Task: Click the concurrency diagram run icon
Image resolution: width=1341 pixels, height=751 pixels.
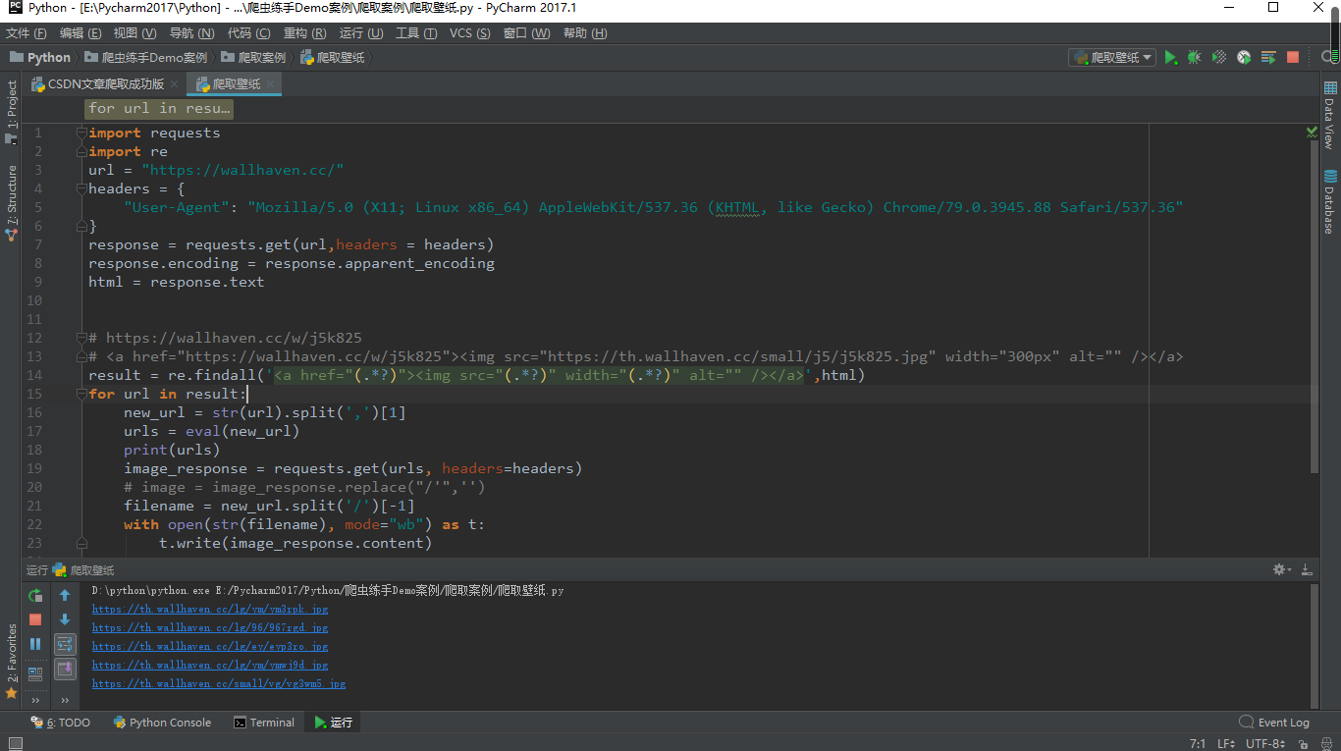Action: (1268, 58)
